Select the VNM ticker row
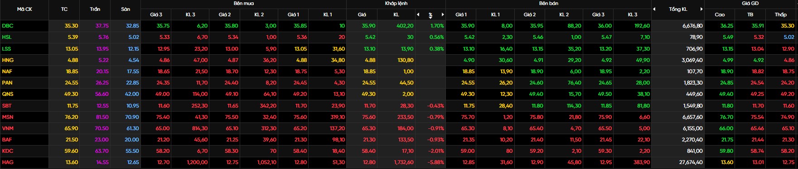The image size is (798, 169). pos(399,128)
